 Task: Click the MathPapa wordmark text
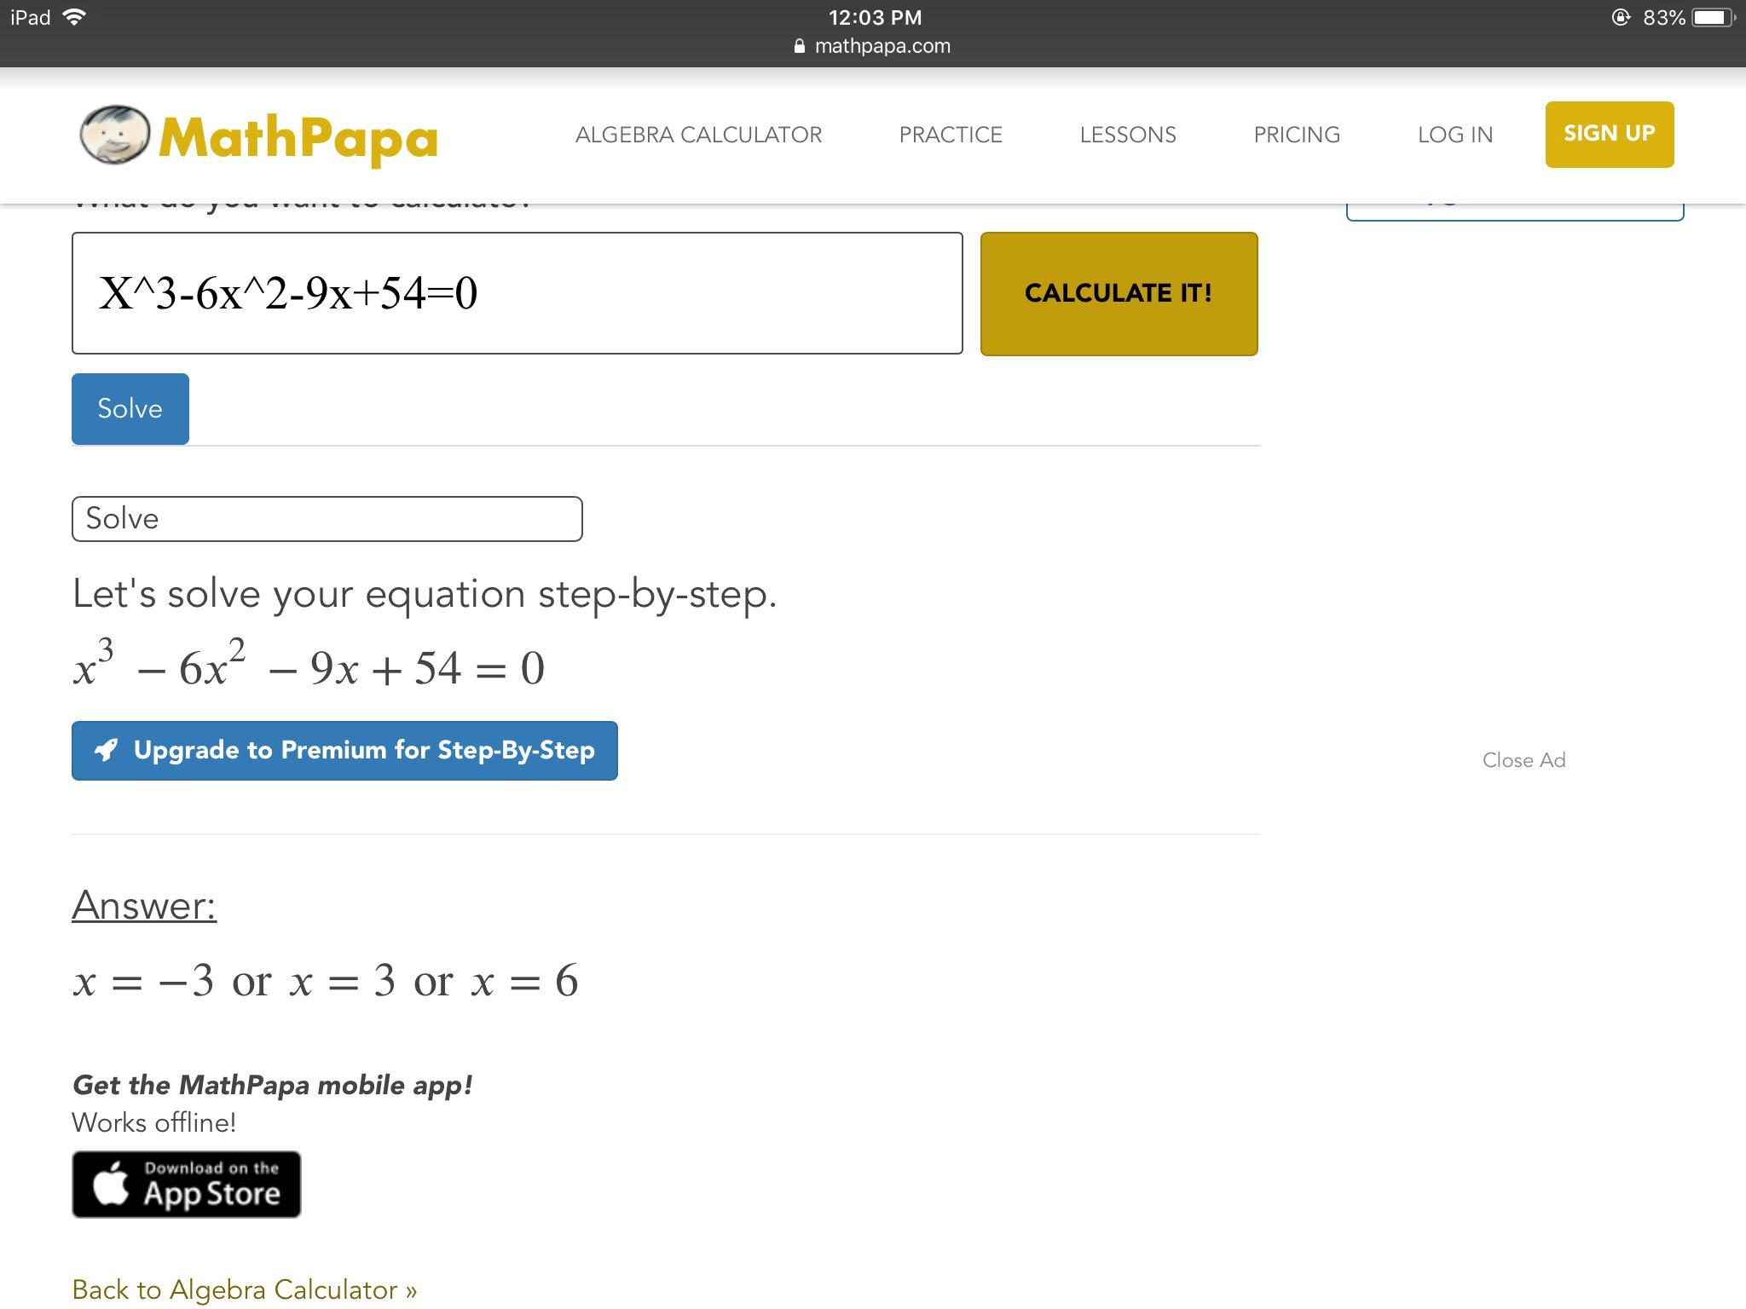tap(298, 138)
